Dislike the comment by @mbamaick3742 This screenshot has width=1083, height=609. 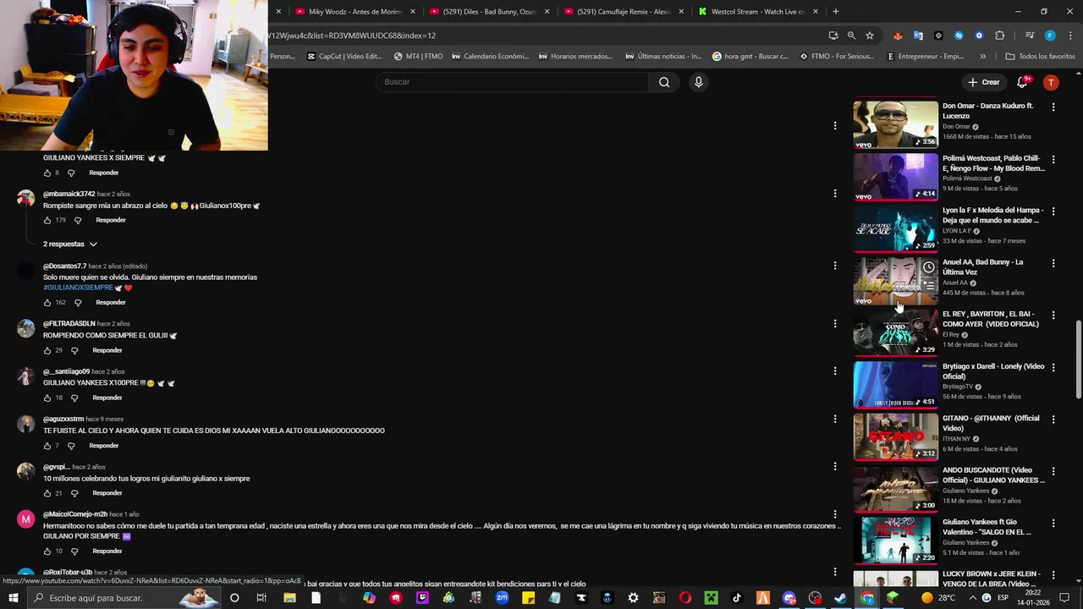(78, 220)
